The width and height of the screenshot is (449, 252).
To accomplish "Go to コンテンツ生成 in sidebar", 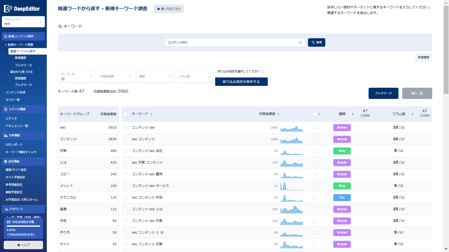I will pos(15,92).
